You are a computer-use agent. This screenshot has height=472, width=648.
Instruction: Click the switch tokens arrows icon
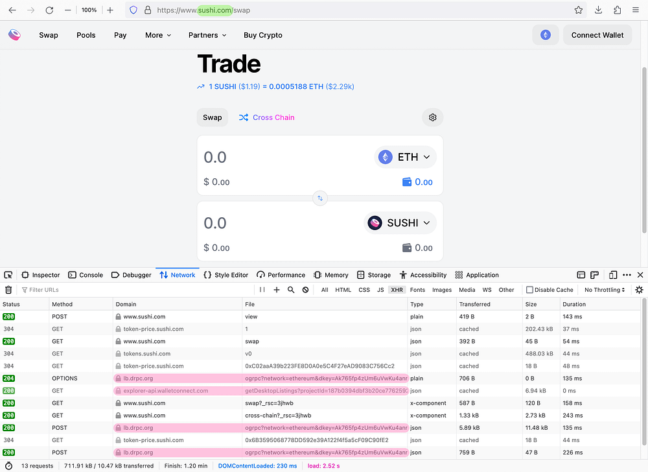(320, 198)
